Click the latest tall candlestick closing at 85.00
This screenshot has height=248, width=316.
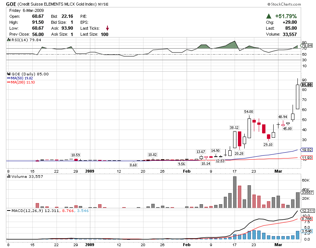[297, 97]
